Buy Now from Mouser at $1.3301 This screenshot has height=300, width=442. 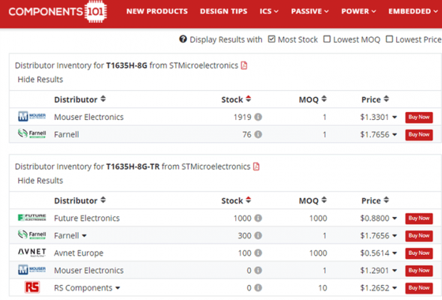coord(419,117)
